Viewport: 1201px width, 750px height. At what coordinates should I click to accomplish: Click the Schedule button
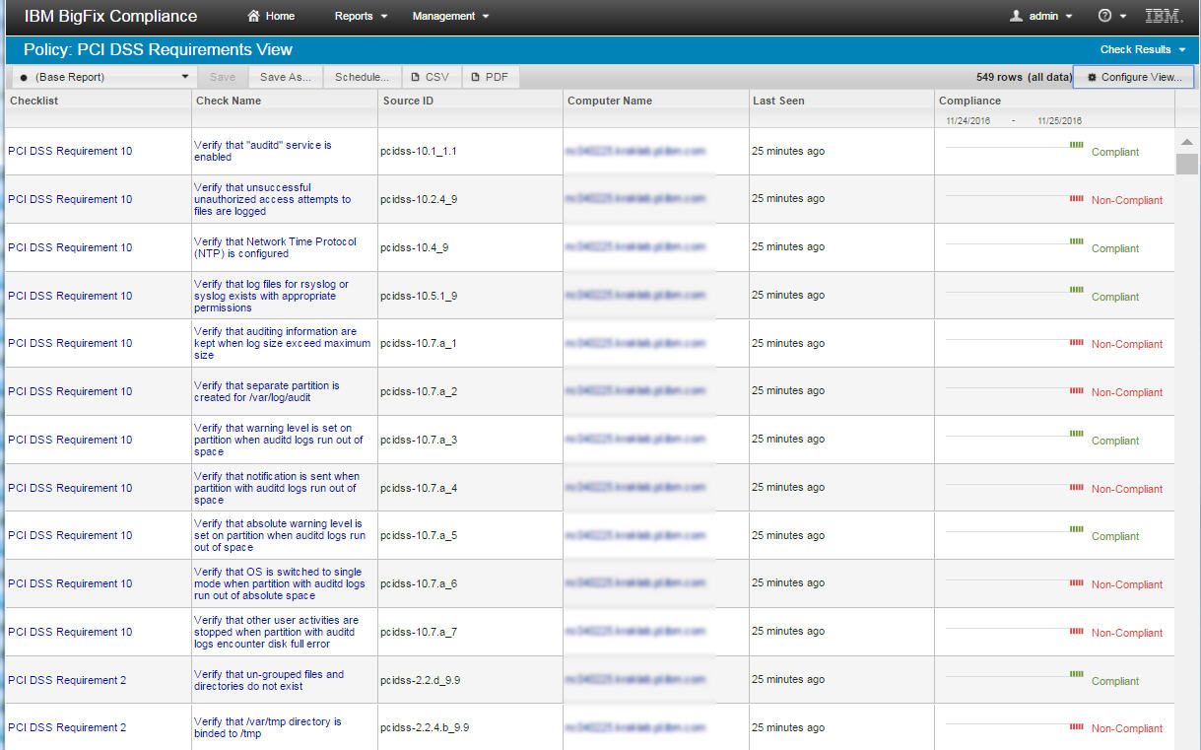coord(362,76)
